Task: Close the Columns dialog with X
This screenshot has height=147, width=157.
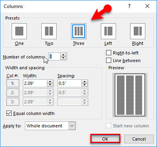Action: (x=147, y=6)
